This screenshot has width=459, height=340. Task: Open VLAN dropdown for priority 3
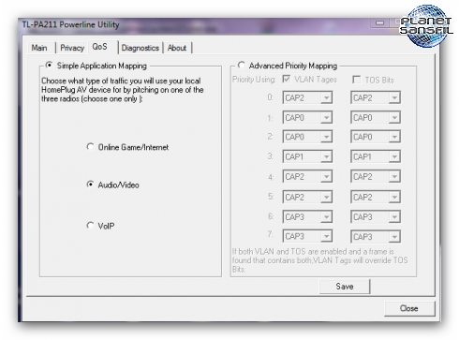point(307,156)
